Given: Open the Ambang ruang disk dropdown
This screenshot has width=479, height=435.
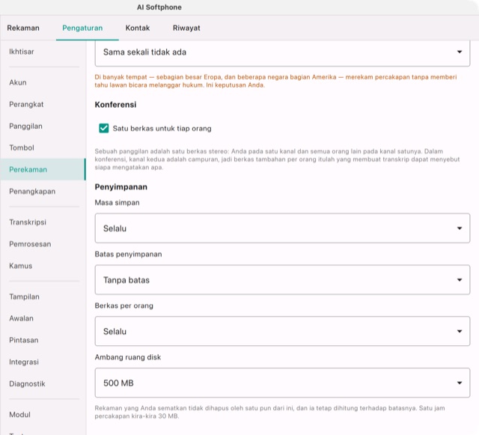Looking at the screenshot, I should point(282,383).
